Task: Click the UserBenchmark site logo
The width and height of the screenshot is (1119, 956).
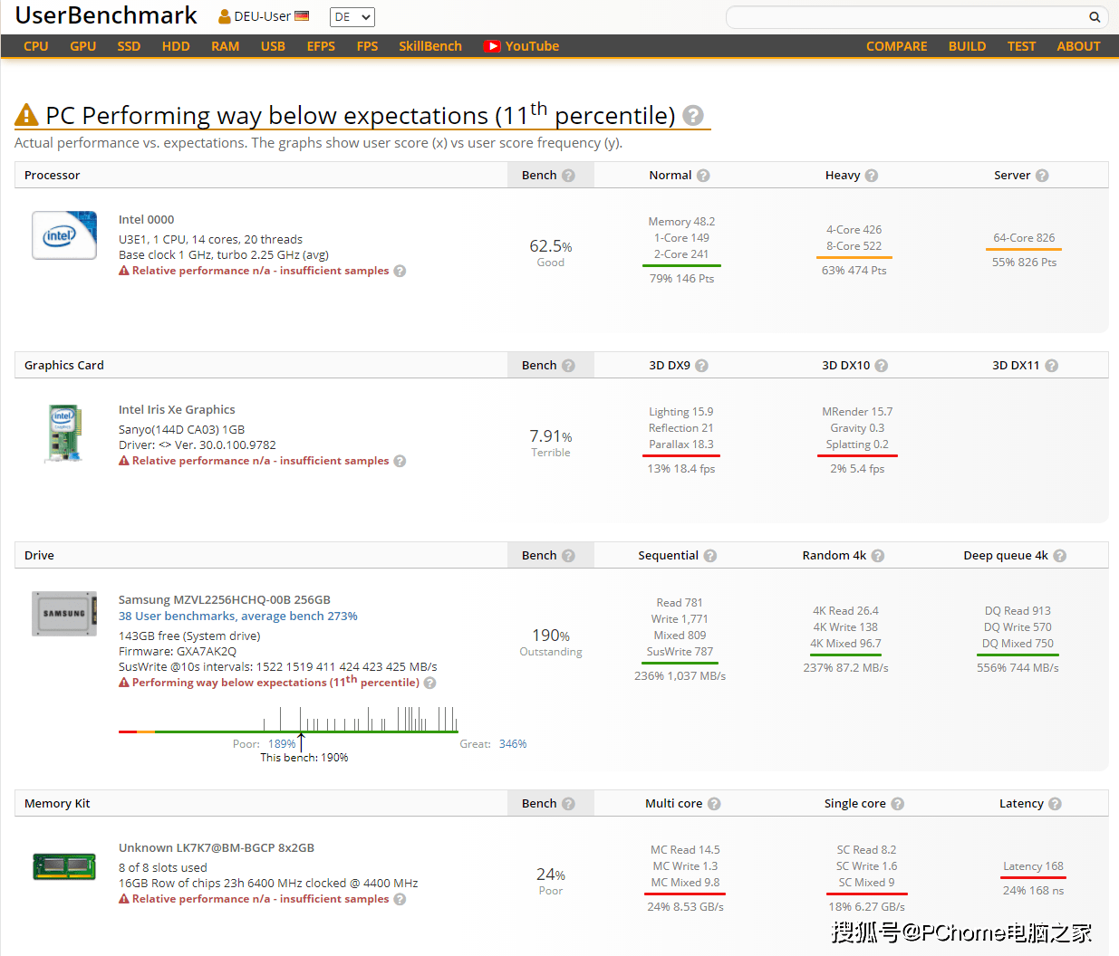Action: point(106,15)
